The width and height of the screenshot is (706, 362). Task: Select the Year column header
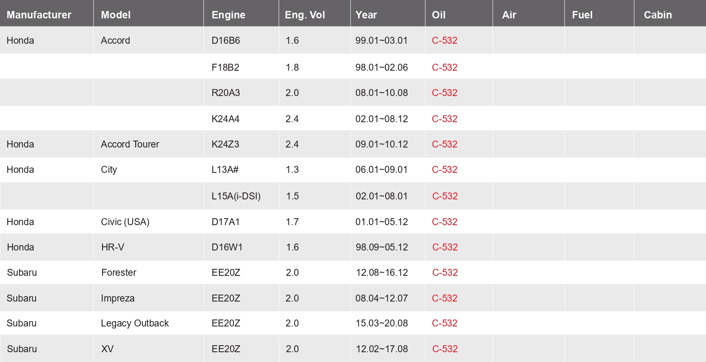pyautogui.click(x=366, y=15)
